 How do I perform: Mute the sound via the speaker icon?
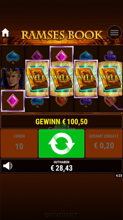click(x=8, y=166)
